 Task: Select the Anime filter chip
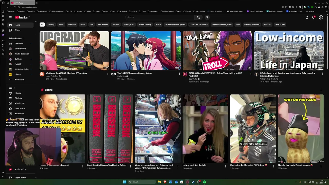tap(158, 24)
